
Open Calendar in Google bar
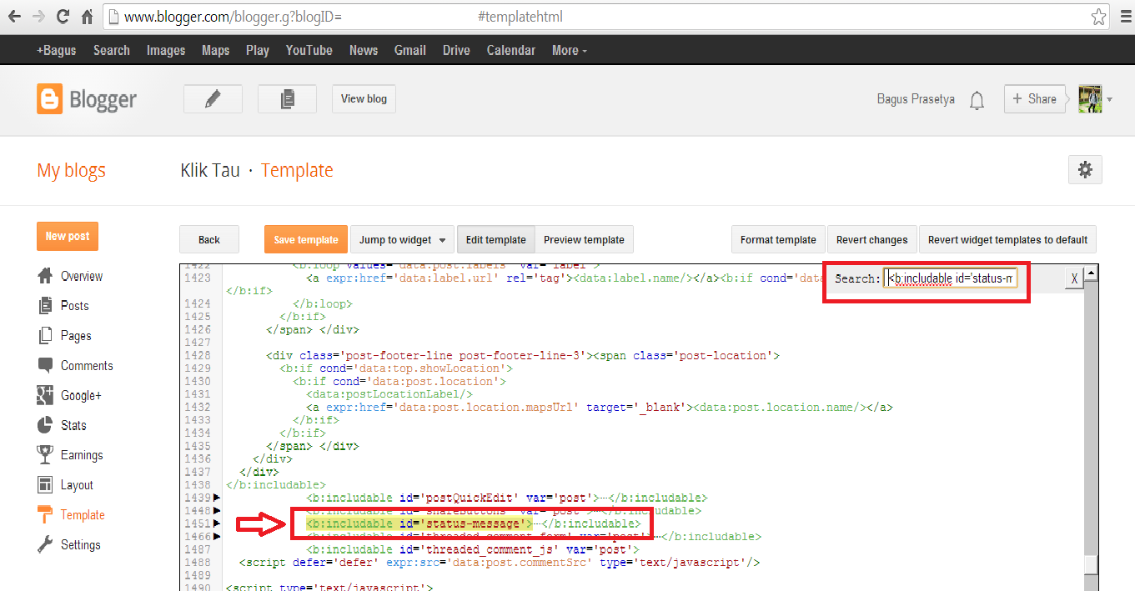pos(511,50)
